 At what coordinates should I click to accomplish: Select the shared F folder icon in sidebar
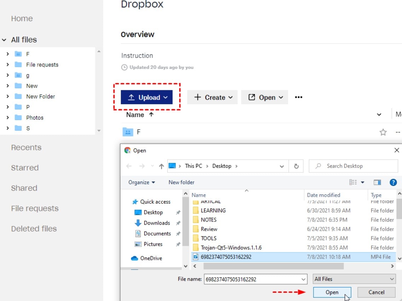pyautogui.click(x=18, y=54)
